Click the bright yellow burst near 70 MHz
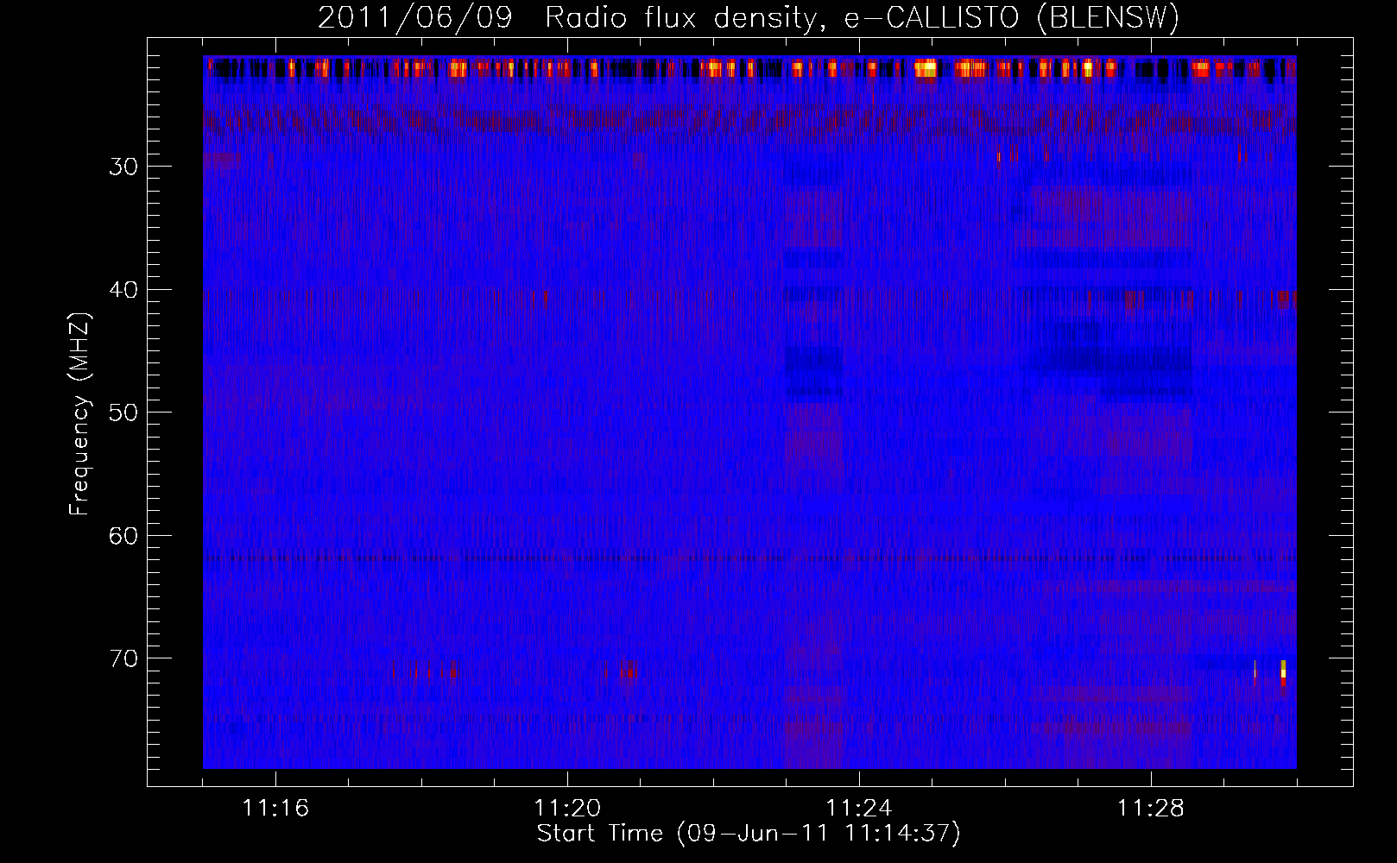The image size is (1397, 863). [x=1283, y=671]
